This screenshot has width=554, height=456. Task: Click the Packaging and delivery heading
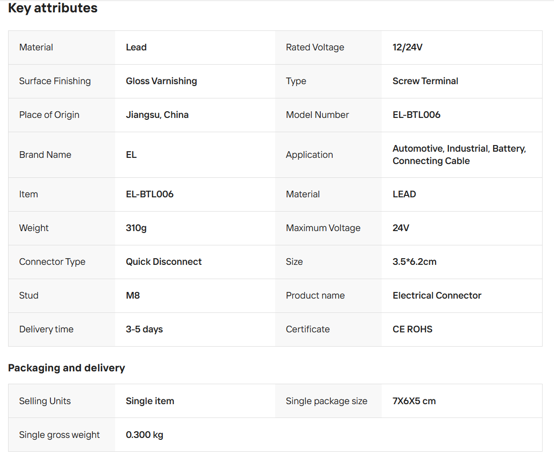(x=66, y=368)
